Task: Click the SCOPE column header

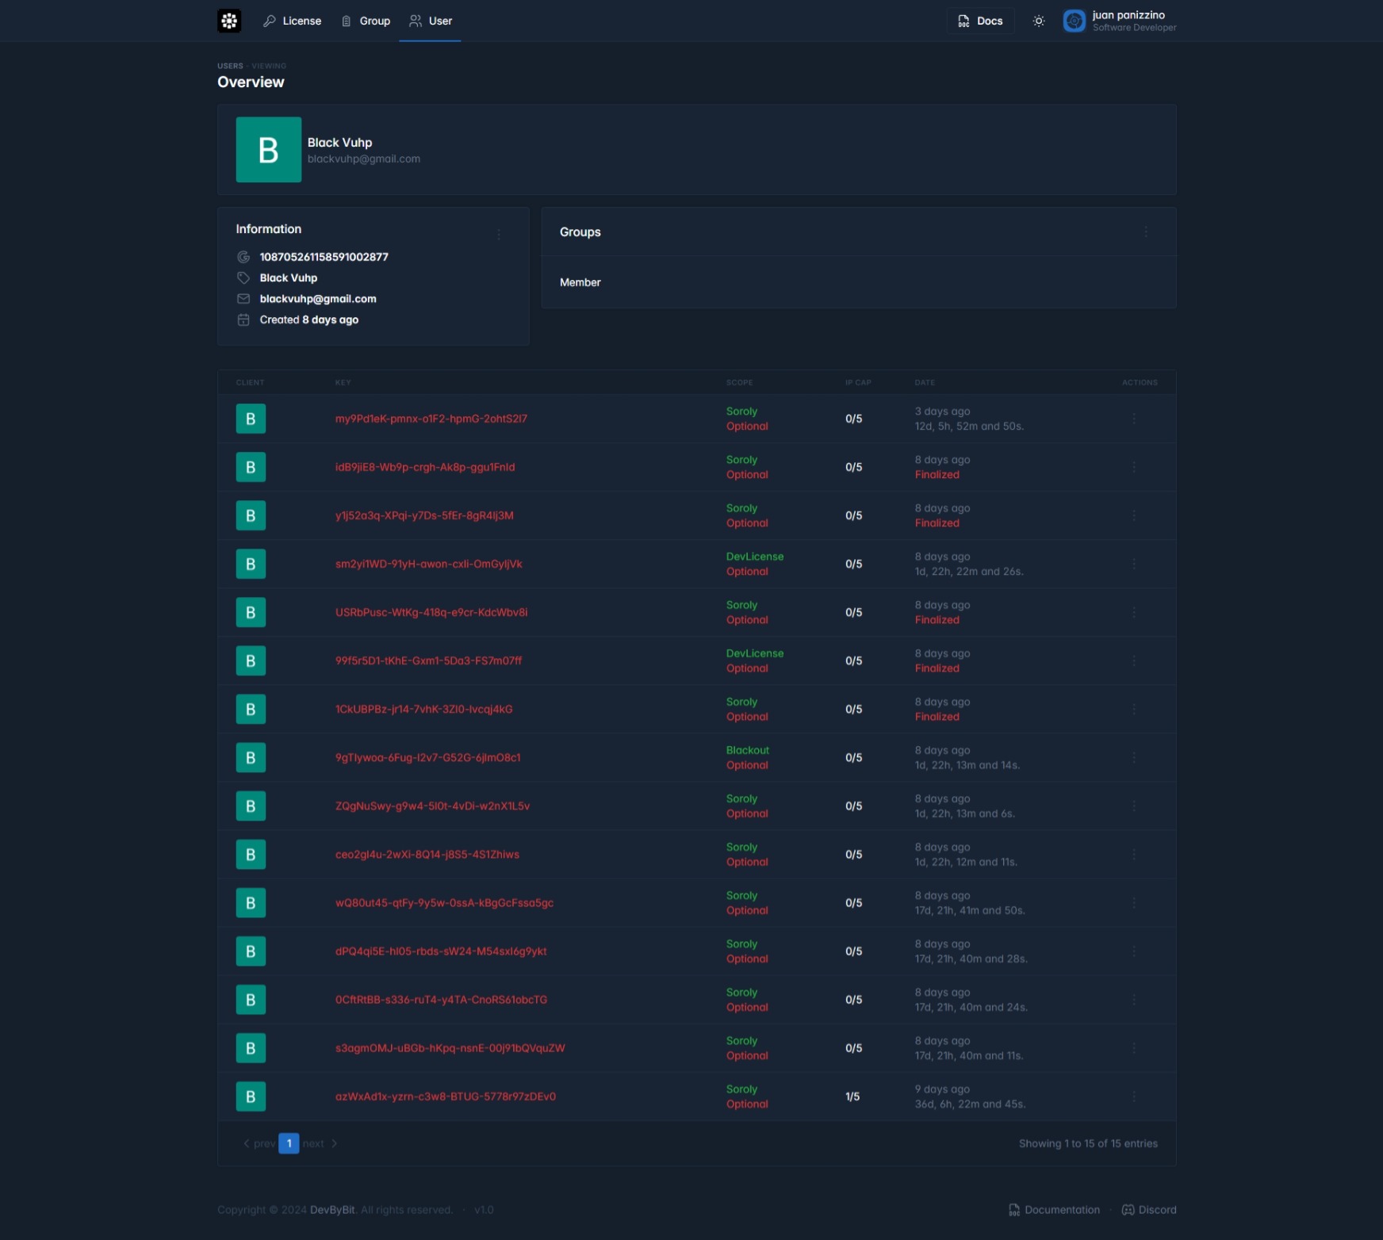Action: click(740, 382)
